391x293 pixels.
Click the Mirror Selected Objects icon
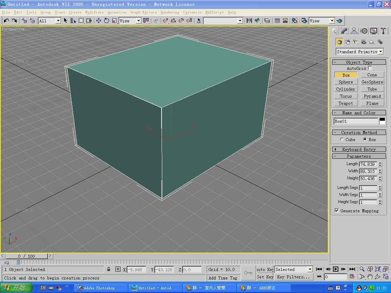click(x=249, y=21)
